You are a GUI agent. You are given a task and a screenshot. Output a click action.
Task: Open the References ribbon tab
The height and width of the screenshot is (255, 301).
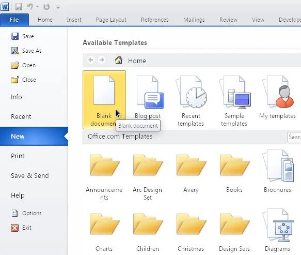click(x=155, y=20)
